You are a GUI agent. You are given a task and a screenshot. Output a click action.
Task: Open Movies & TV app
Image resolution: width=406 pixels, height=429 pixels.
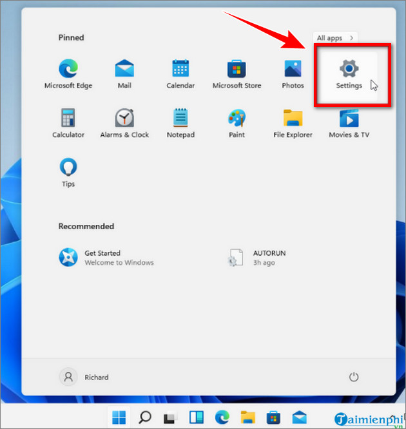pyautogui.click(x=349, y=123)
